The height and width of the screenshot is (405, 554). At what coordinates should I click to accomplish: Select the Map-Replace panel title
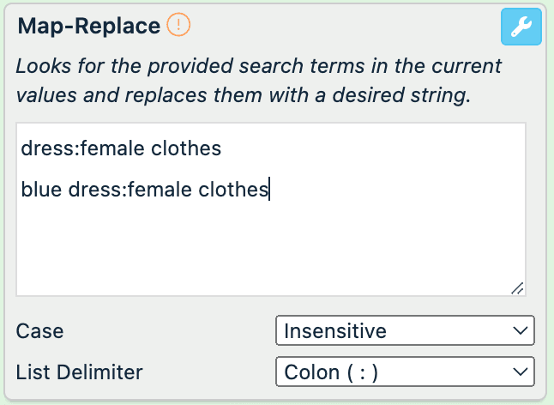pos(88,27)
